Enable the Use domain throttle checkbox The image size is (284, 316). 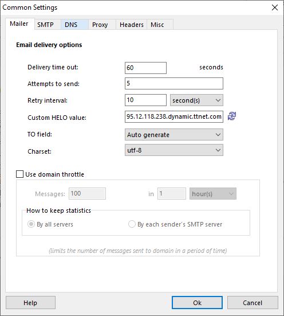click(x=19, y=174)
